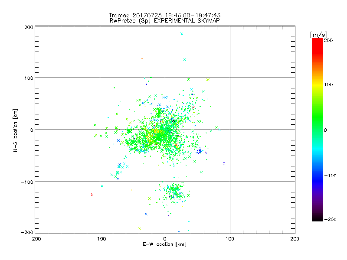Click the '200' tick label on the E-W axis
Screen dimensions: 347x260
295,239
